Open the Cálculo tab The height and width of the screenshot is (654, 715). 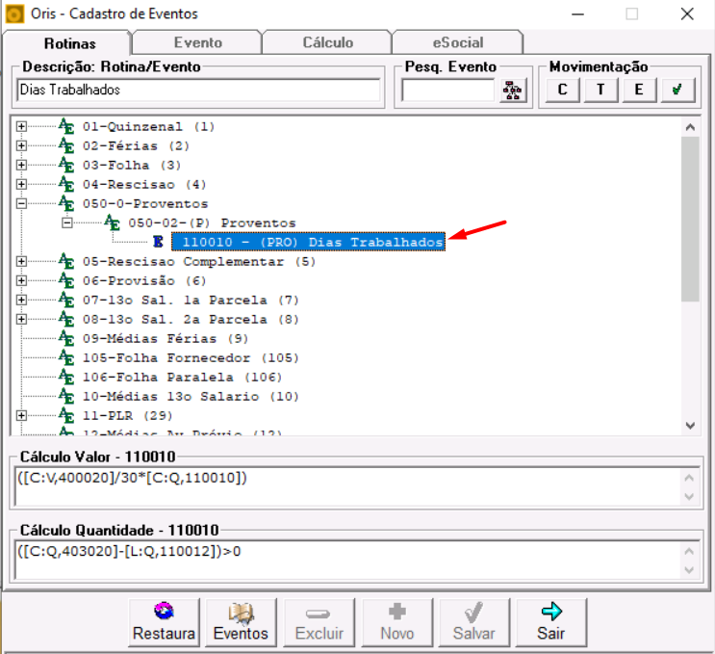tap(327, 42)
